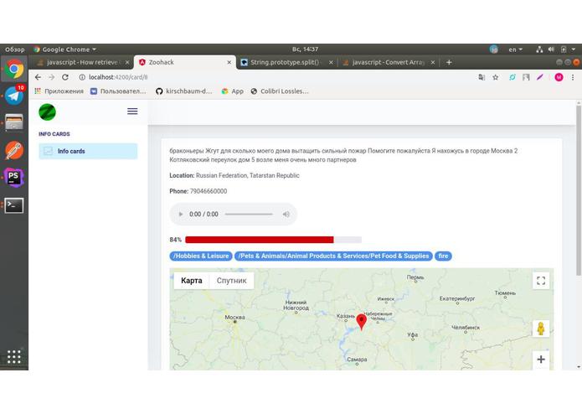Open the Chrome profile avatar
This screenshot has height=414, width=582.
[x=559, y=77]
